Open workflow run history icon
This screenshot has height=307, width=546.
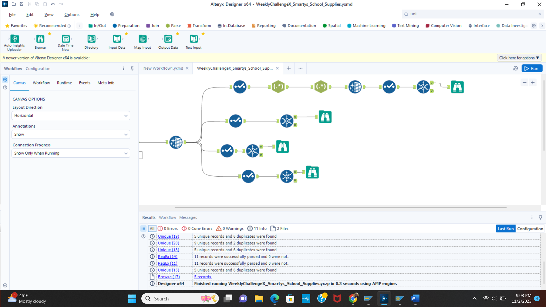tap(515, 69)
